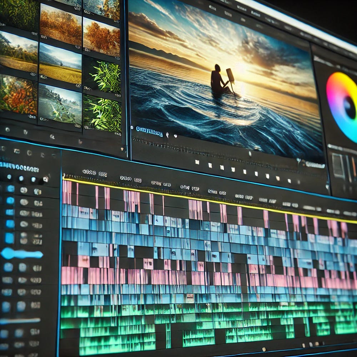
Task: Click the preview scrubber playhead knob
Action: [250, 154]
